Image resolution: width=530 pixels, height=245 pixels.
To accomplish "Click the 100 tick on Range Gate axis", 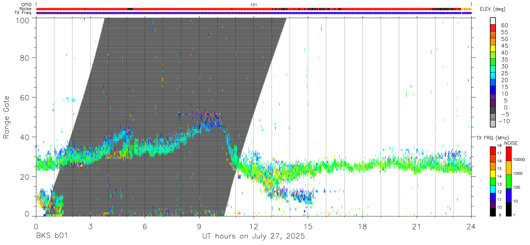I will pyautogui.click(x=23, y=20).
